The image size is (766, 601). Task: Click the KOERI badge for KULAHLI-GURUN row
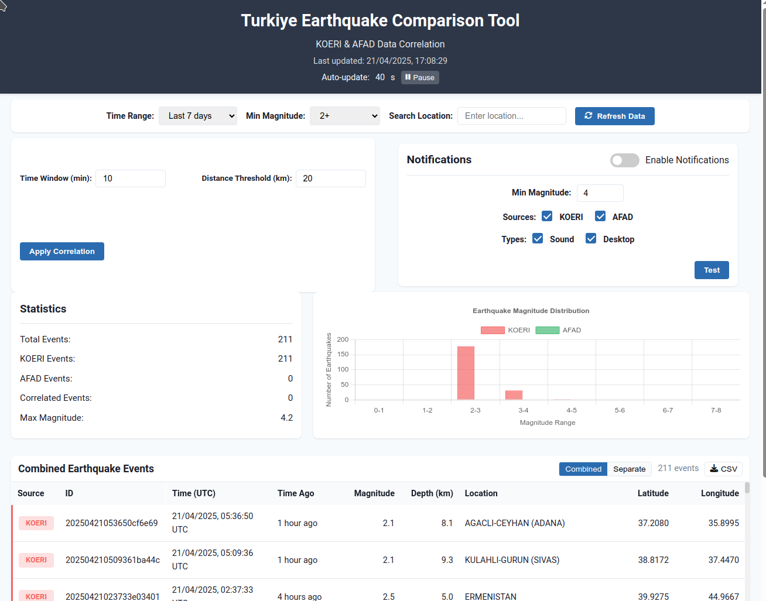pyautogui.click(x=36, y=560)
